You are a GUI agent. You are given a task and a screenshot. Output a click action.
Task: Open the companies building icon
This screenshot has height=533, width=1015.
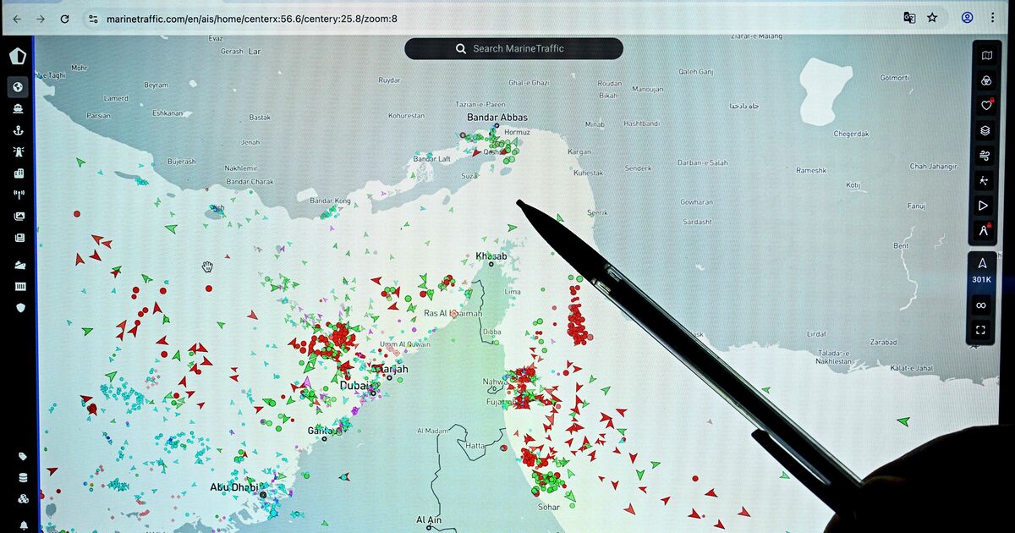click(x=19, y=173)
